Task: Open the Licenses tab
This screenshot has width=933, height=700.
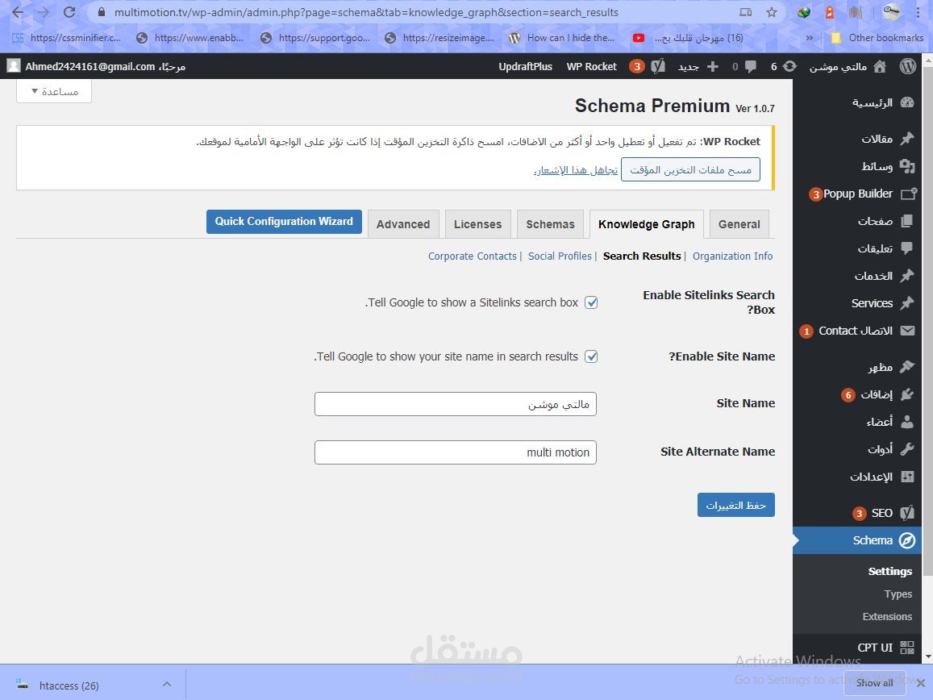Action: click(478, 224)
